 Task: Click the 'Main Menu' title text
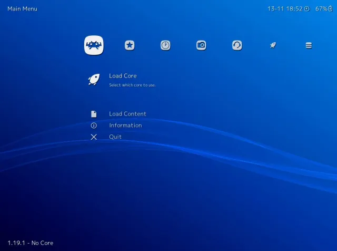[x=22, y=8]
